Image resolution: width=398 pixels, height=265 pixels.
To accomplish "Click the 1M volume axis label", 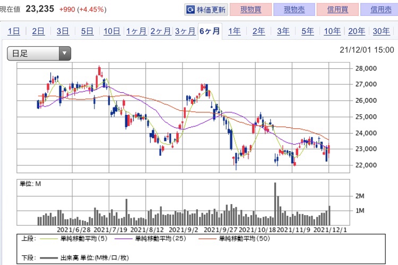I will (x=360, y=211).
